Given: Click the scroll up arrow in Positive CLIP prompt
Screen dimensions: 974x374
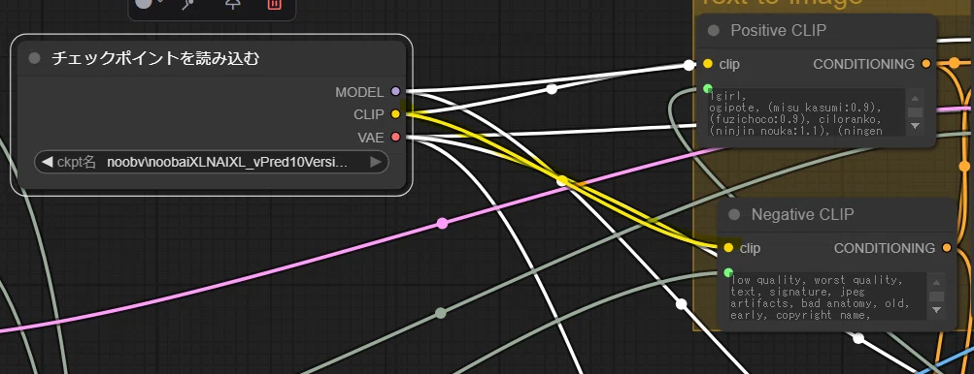Looking at the screenshot, I should [x=915, y=99].
